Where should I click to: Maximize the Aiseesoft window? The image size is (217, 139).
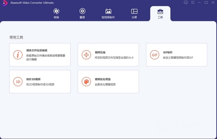click(206, 3)
